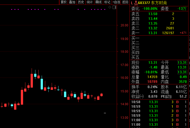Click the 总量 value 14359

[152, 77]
